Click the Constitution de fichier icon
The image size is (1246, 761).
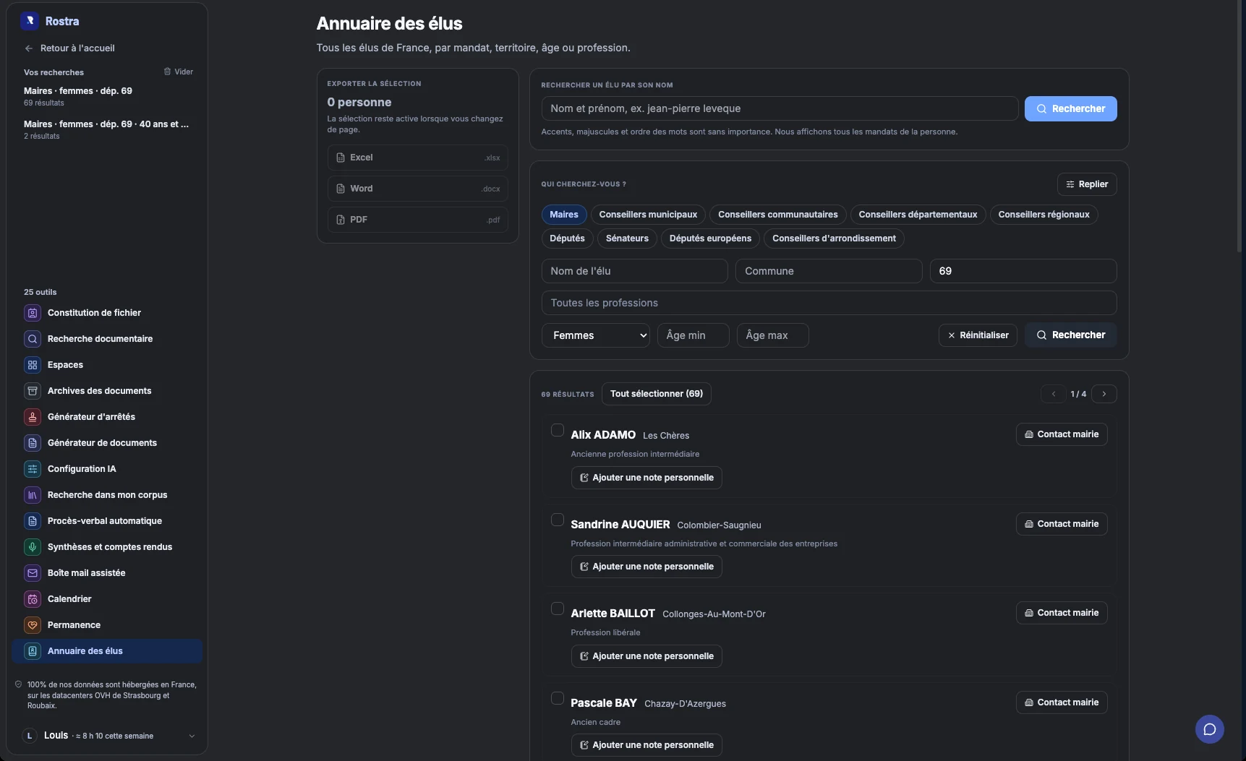(33, 313)
